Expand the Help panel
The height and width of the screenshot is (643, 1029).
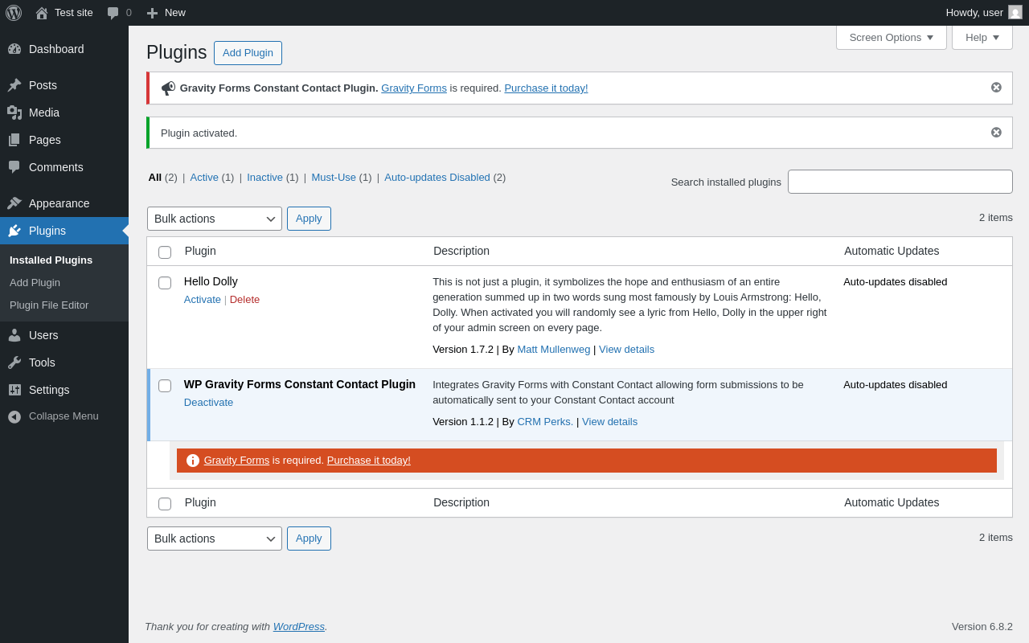pyautogui.click(x=982, y=37)
